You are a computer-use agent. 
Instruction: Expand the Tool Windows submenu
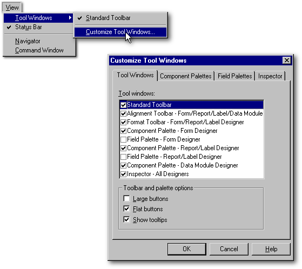38,18
